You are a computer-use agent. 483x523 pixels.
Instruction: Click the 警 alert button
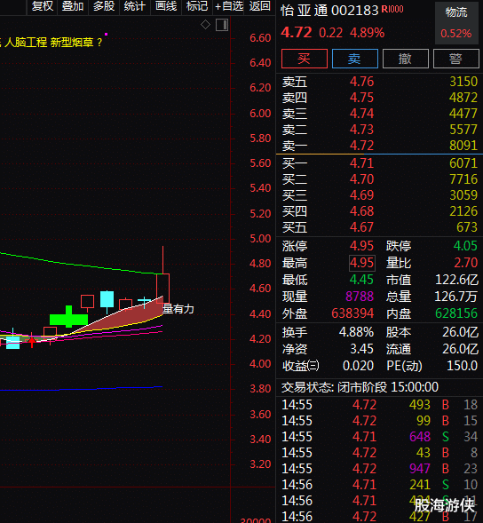456,59
